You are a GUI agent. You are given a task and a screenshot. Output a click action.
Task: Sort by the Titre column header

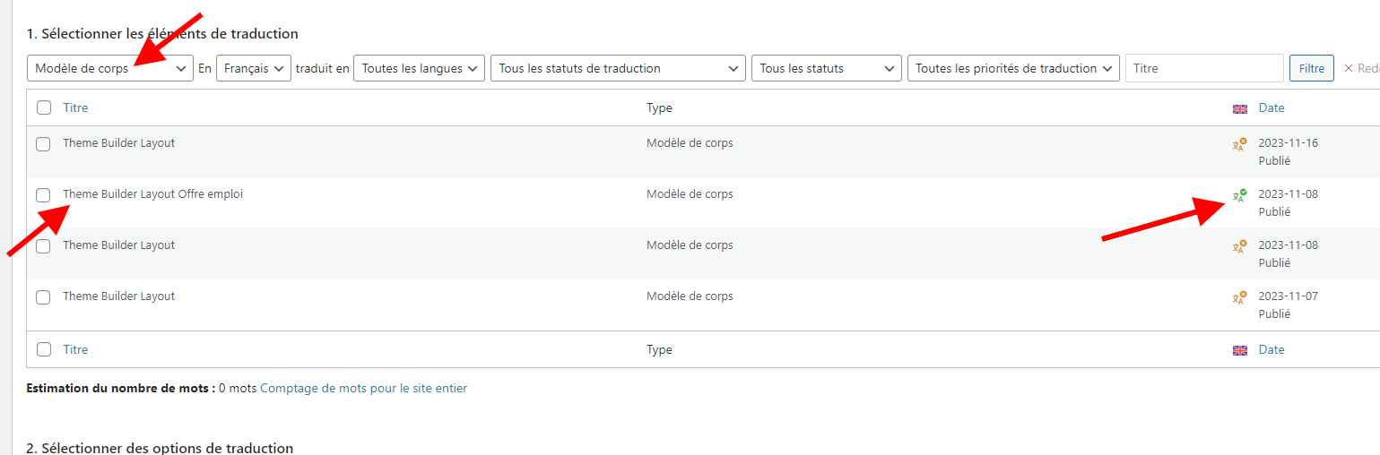point(75,108)
